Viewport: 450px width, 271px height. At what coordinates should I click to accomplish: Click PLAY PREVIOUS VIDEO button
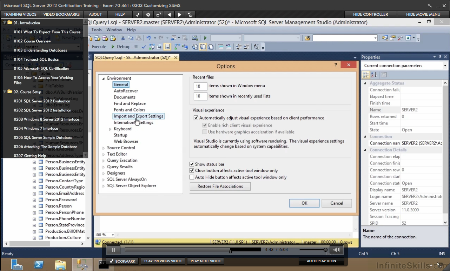tap(163, 261)
